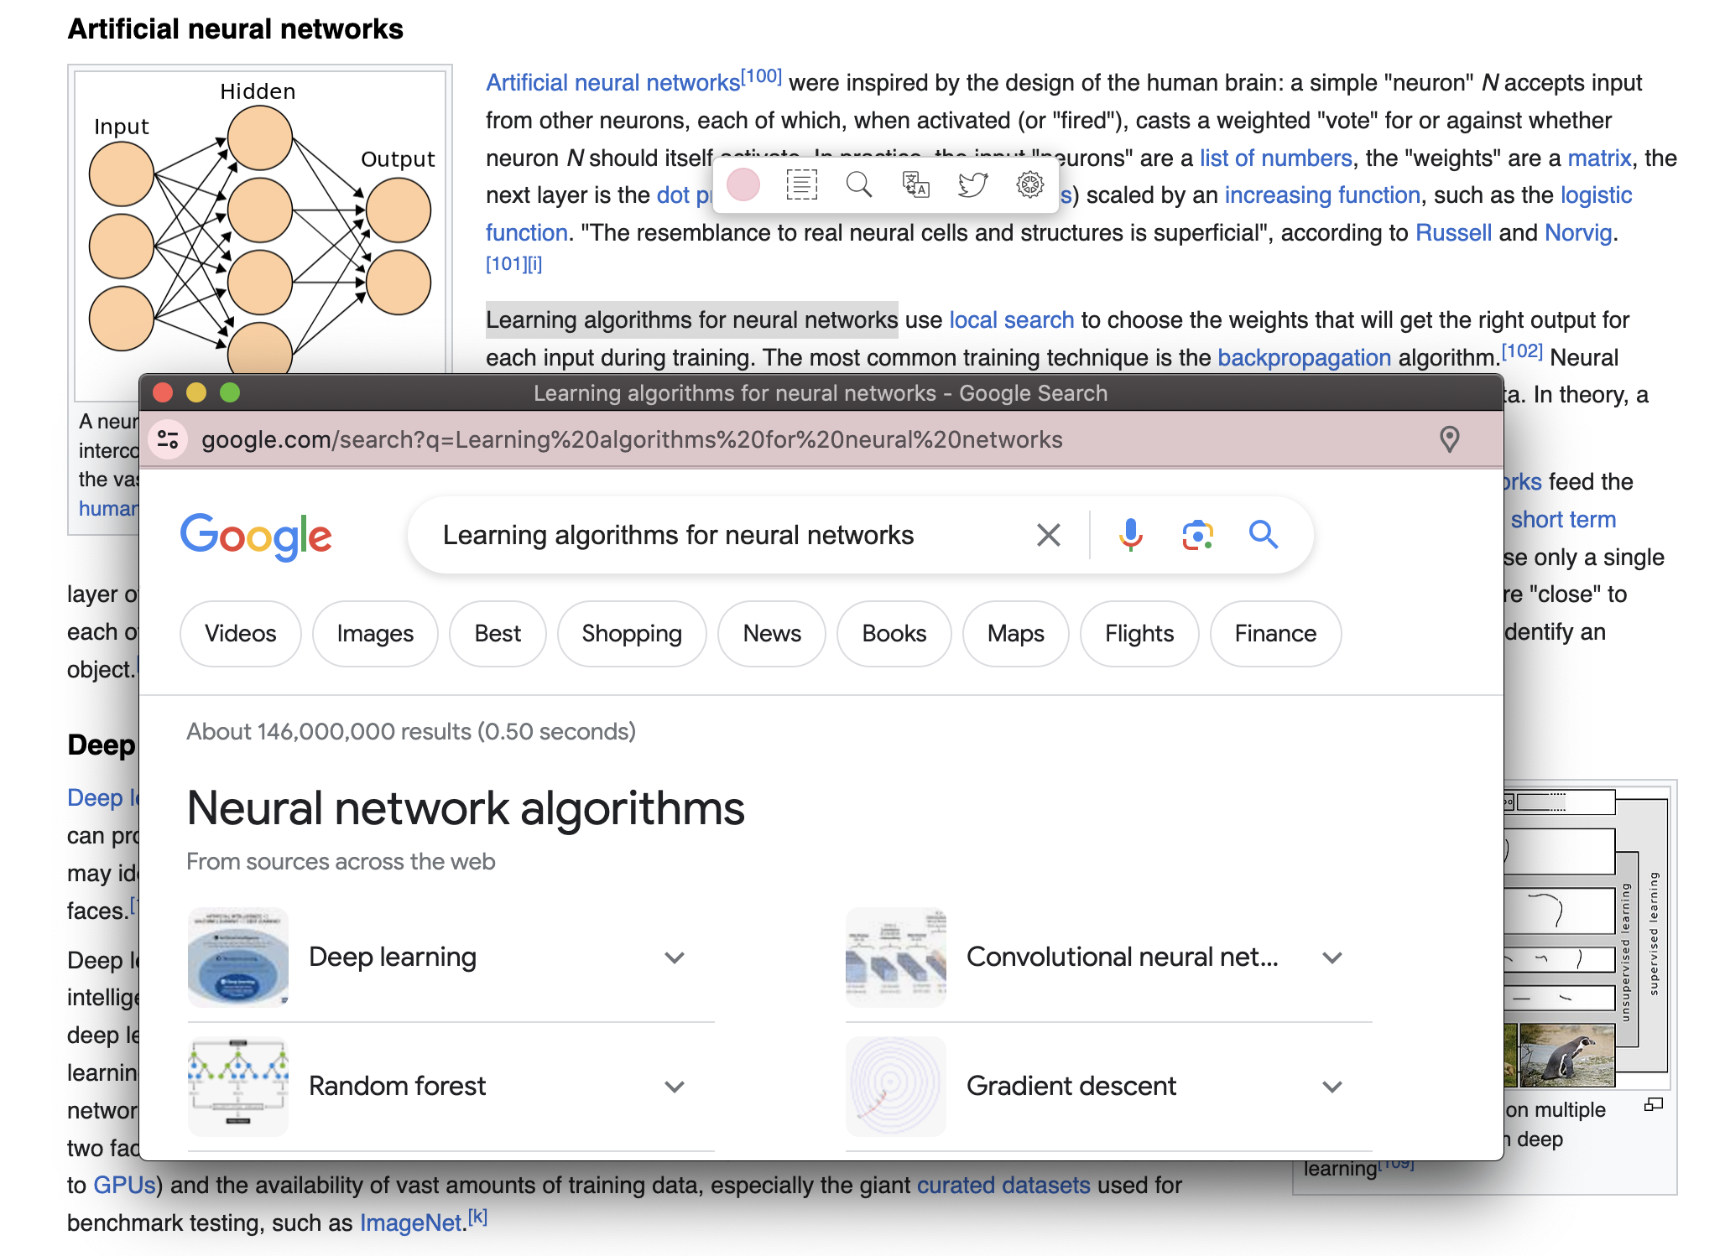The width and height of the screenshot is (1725, 1256).
Task: Select the Maps filter chip
Action: coord(1016,634)
